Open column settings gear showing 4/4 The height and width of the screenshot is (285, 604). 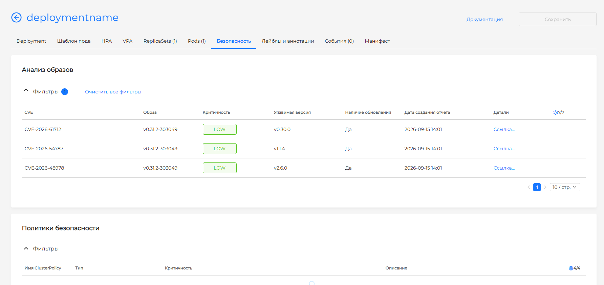click(571, 268)
